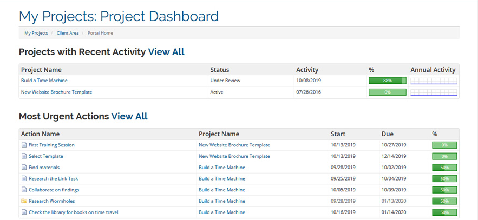
Task: Click the document icon beside Select Template
Action: [x=24, y=156]
